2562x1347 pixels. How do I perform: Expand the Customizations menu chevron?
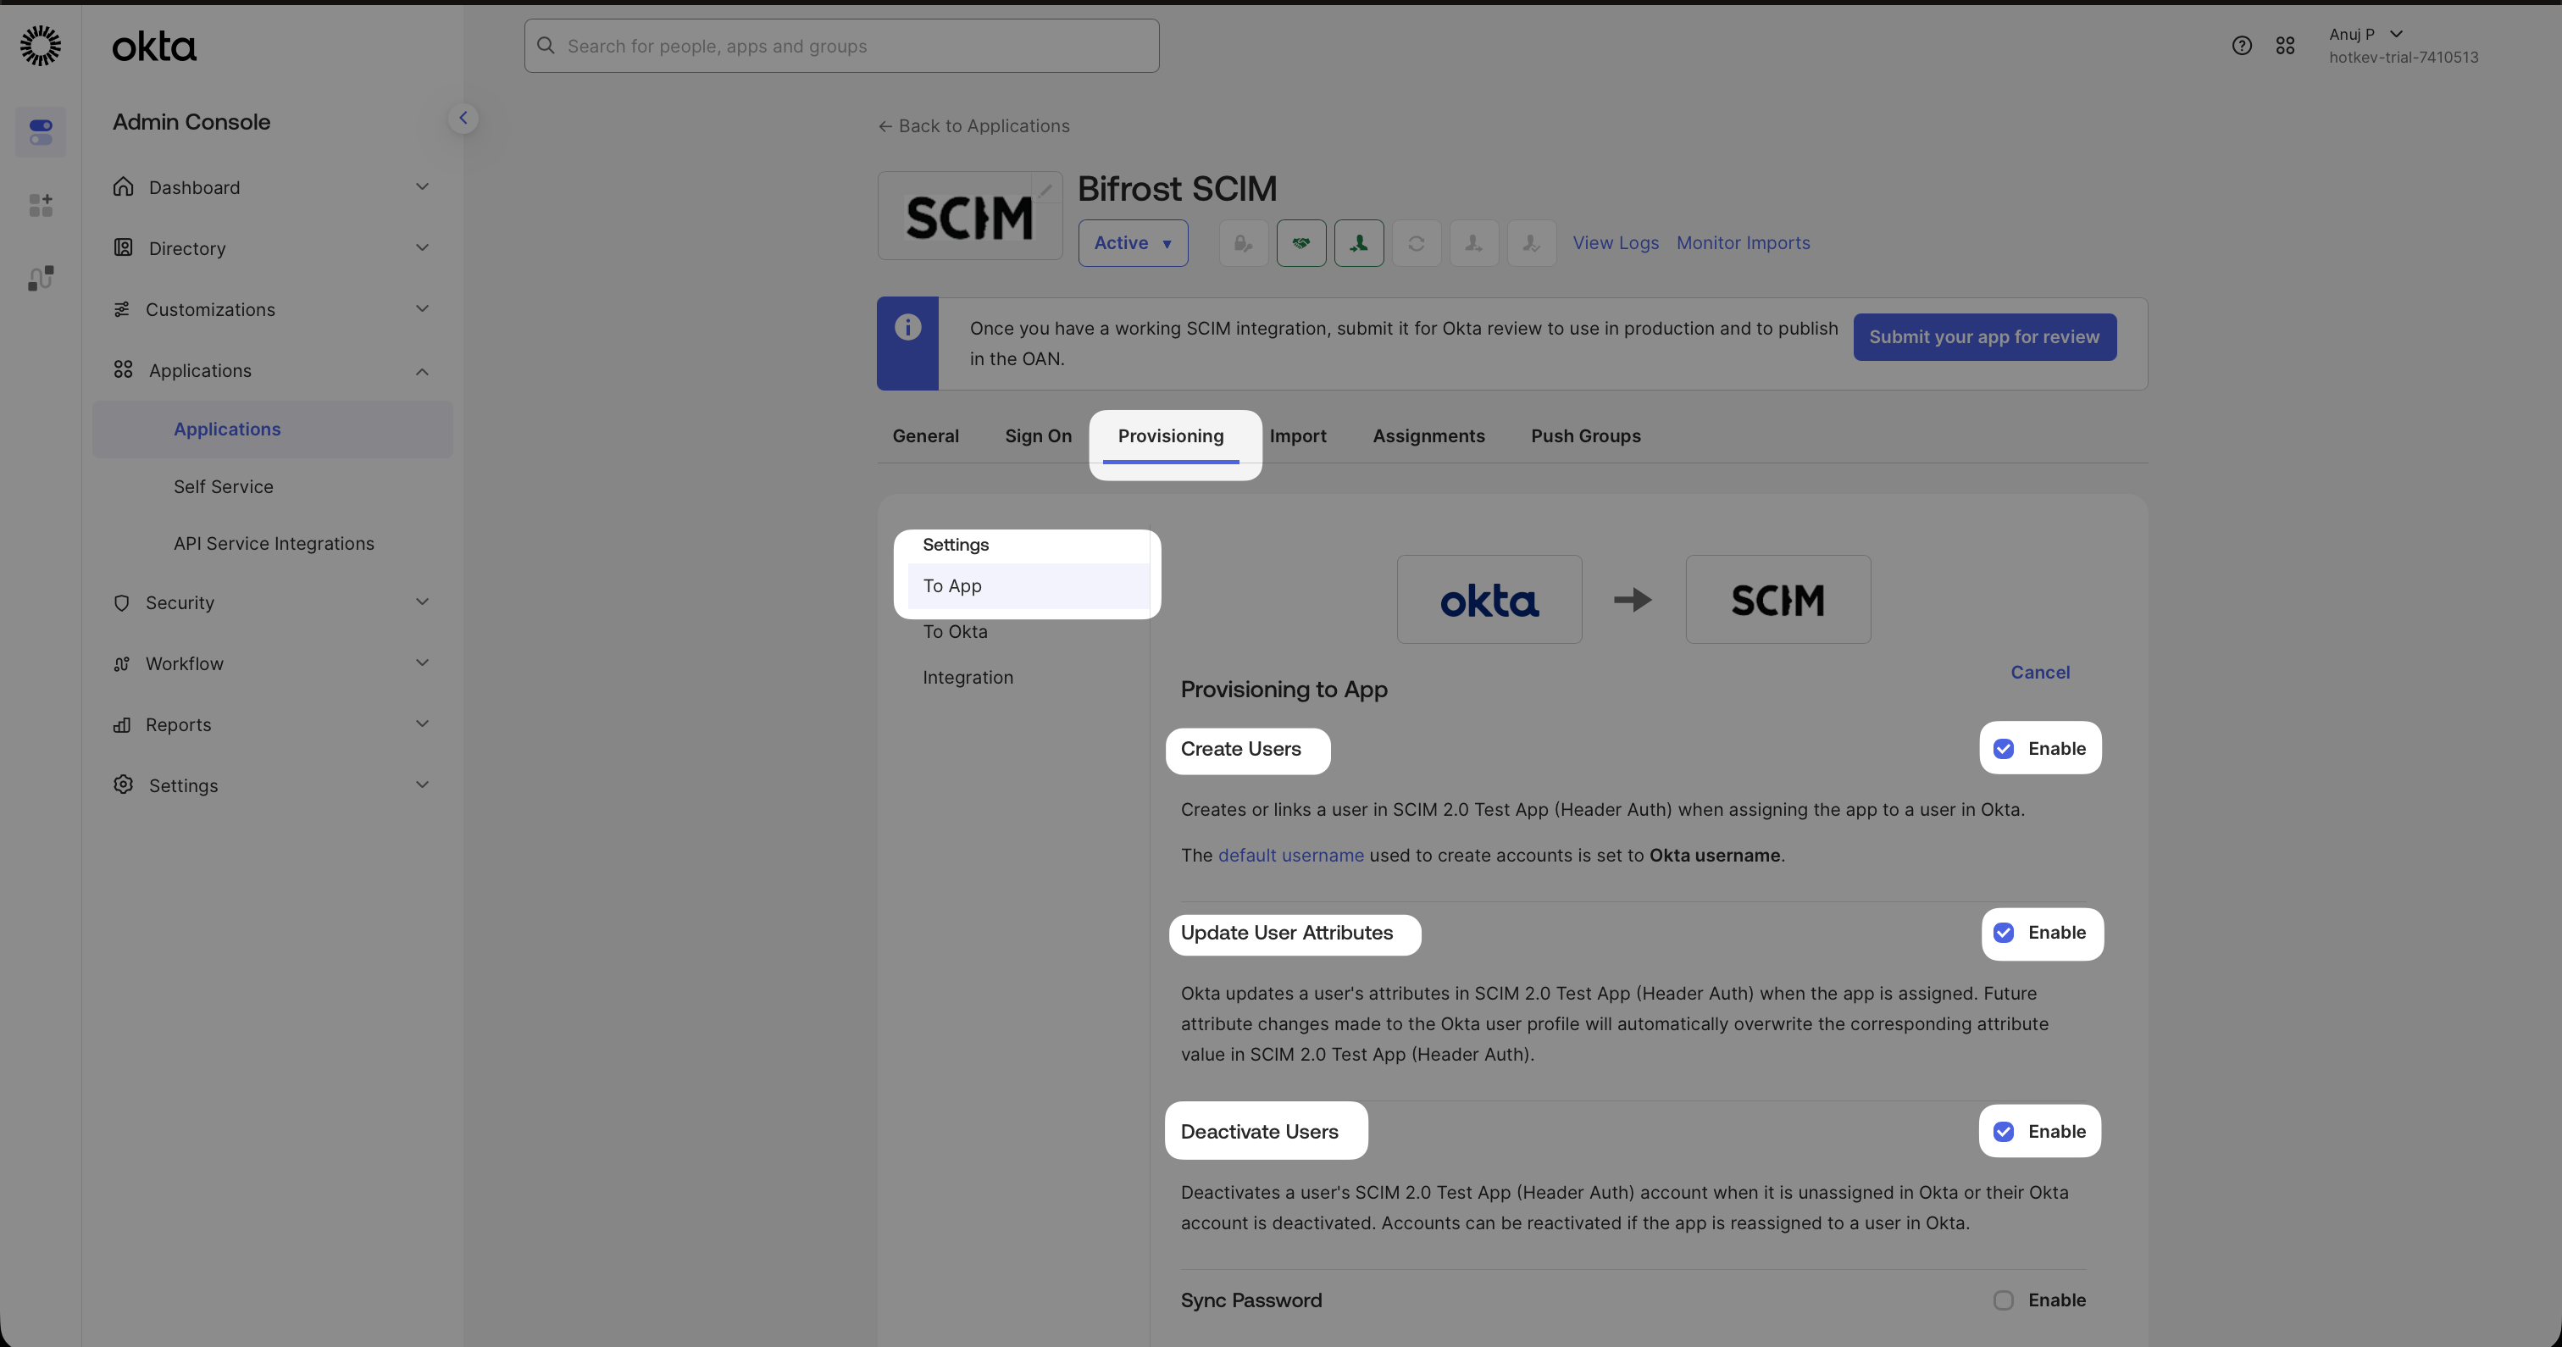[x=422, y=309]
